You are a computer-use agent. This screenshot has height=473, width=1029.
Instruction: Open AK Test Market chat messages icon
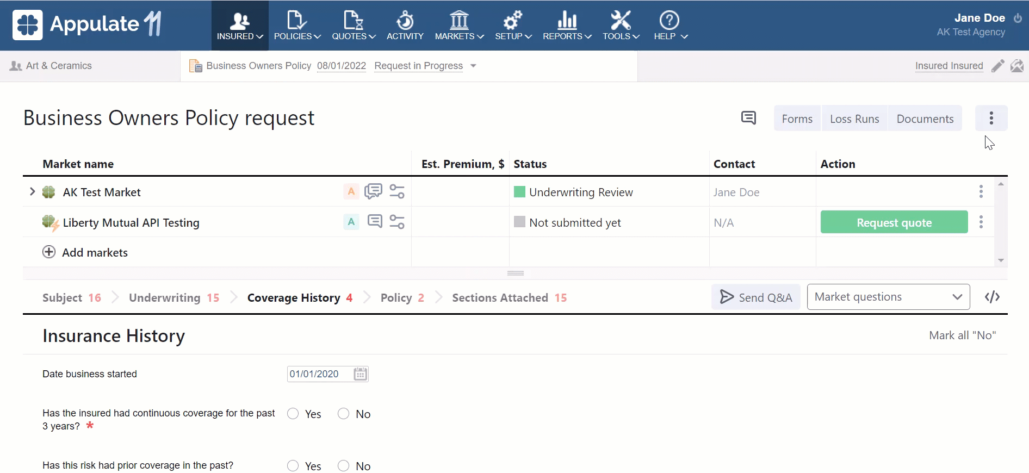click(x=373, y=191)
